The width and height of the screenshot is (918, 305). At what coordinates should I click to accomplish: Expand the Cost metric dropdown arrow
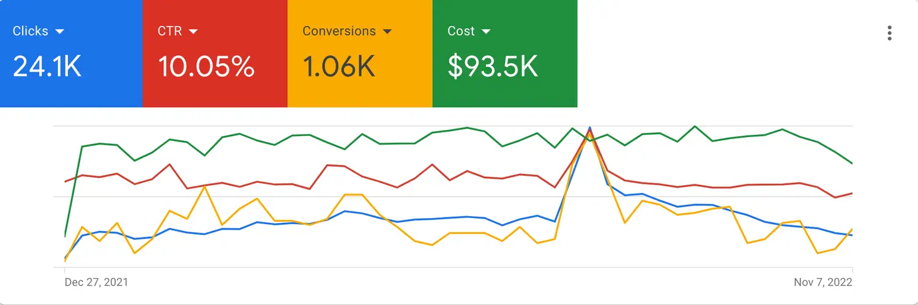487,31
